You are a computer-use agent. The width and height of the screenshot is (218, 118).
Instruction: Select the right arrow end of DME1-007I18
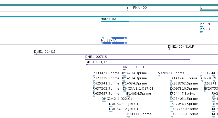(188, 59)
